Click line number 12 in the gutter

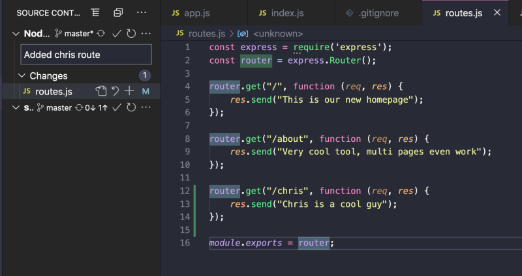pos(185,191)
